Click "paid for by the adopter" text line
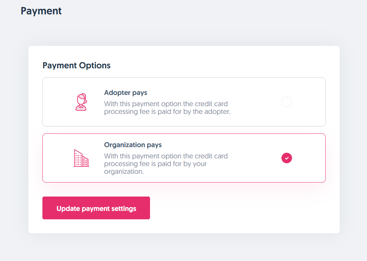The height and width of the screenshot is (261, 367). coord(167,112)
